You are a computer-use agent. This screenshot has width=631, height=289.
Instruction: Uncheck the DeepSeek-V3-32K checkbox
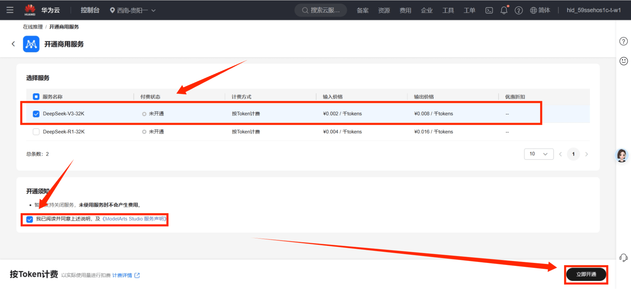click(x=36, y=114)
